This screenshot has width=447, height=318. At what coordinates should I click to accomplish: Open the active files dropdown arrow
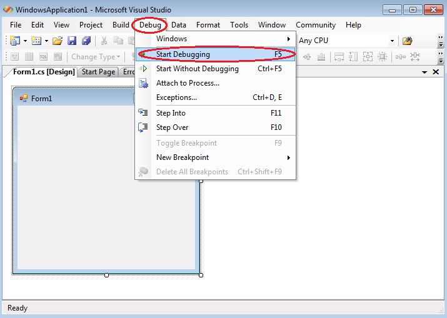coord(424,72)
